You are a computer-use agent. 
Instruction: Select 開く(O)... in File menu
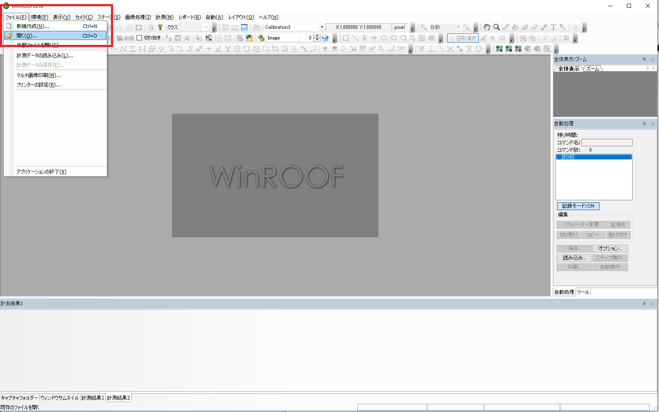click(x=55, y=36)
